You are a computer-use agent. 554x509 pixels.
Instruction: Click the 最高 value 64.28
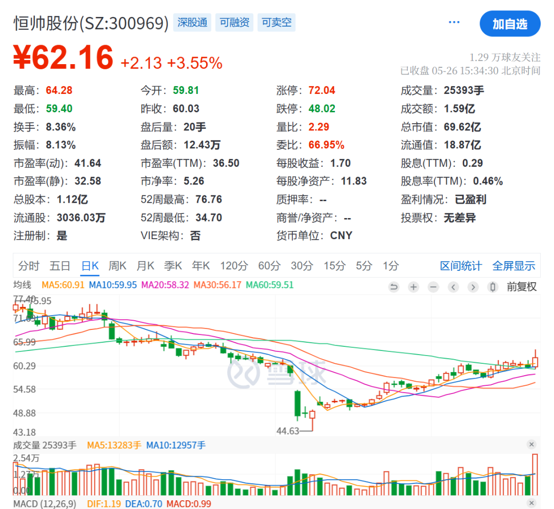tap(59, 90)
